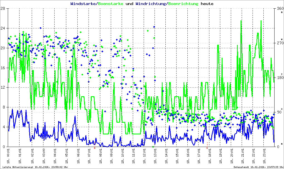Click the red sunrise marker "A"

(95, 148)
